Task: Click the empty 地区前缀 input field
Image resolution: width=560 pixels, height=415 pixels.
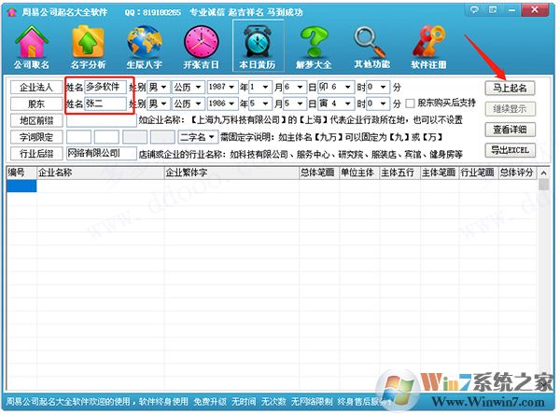Action: [102, 120]
